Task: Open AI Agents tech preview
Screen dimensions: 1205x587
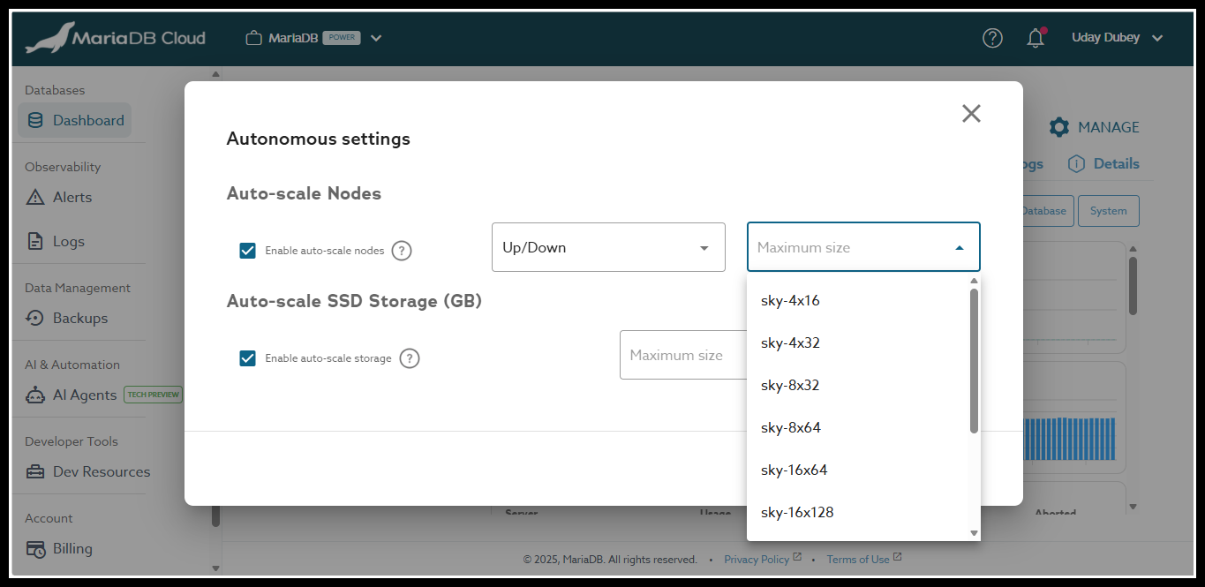Action: 87,395
